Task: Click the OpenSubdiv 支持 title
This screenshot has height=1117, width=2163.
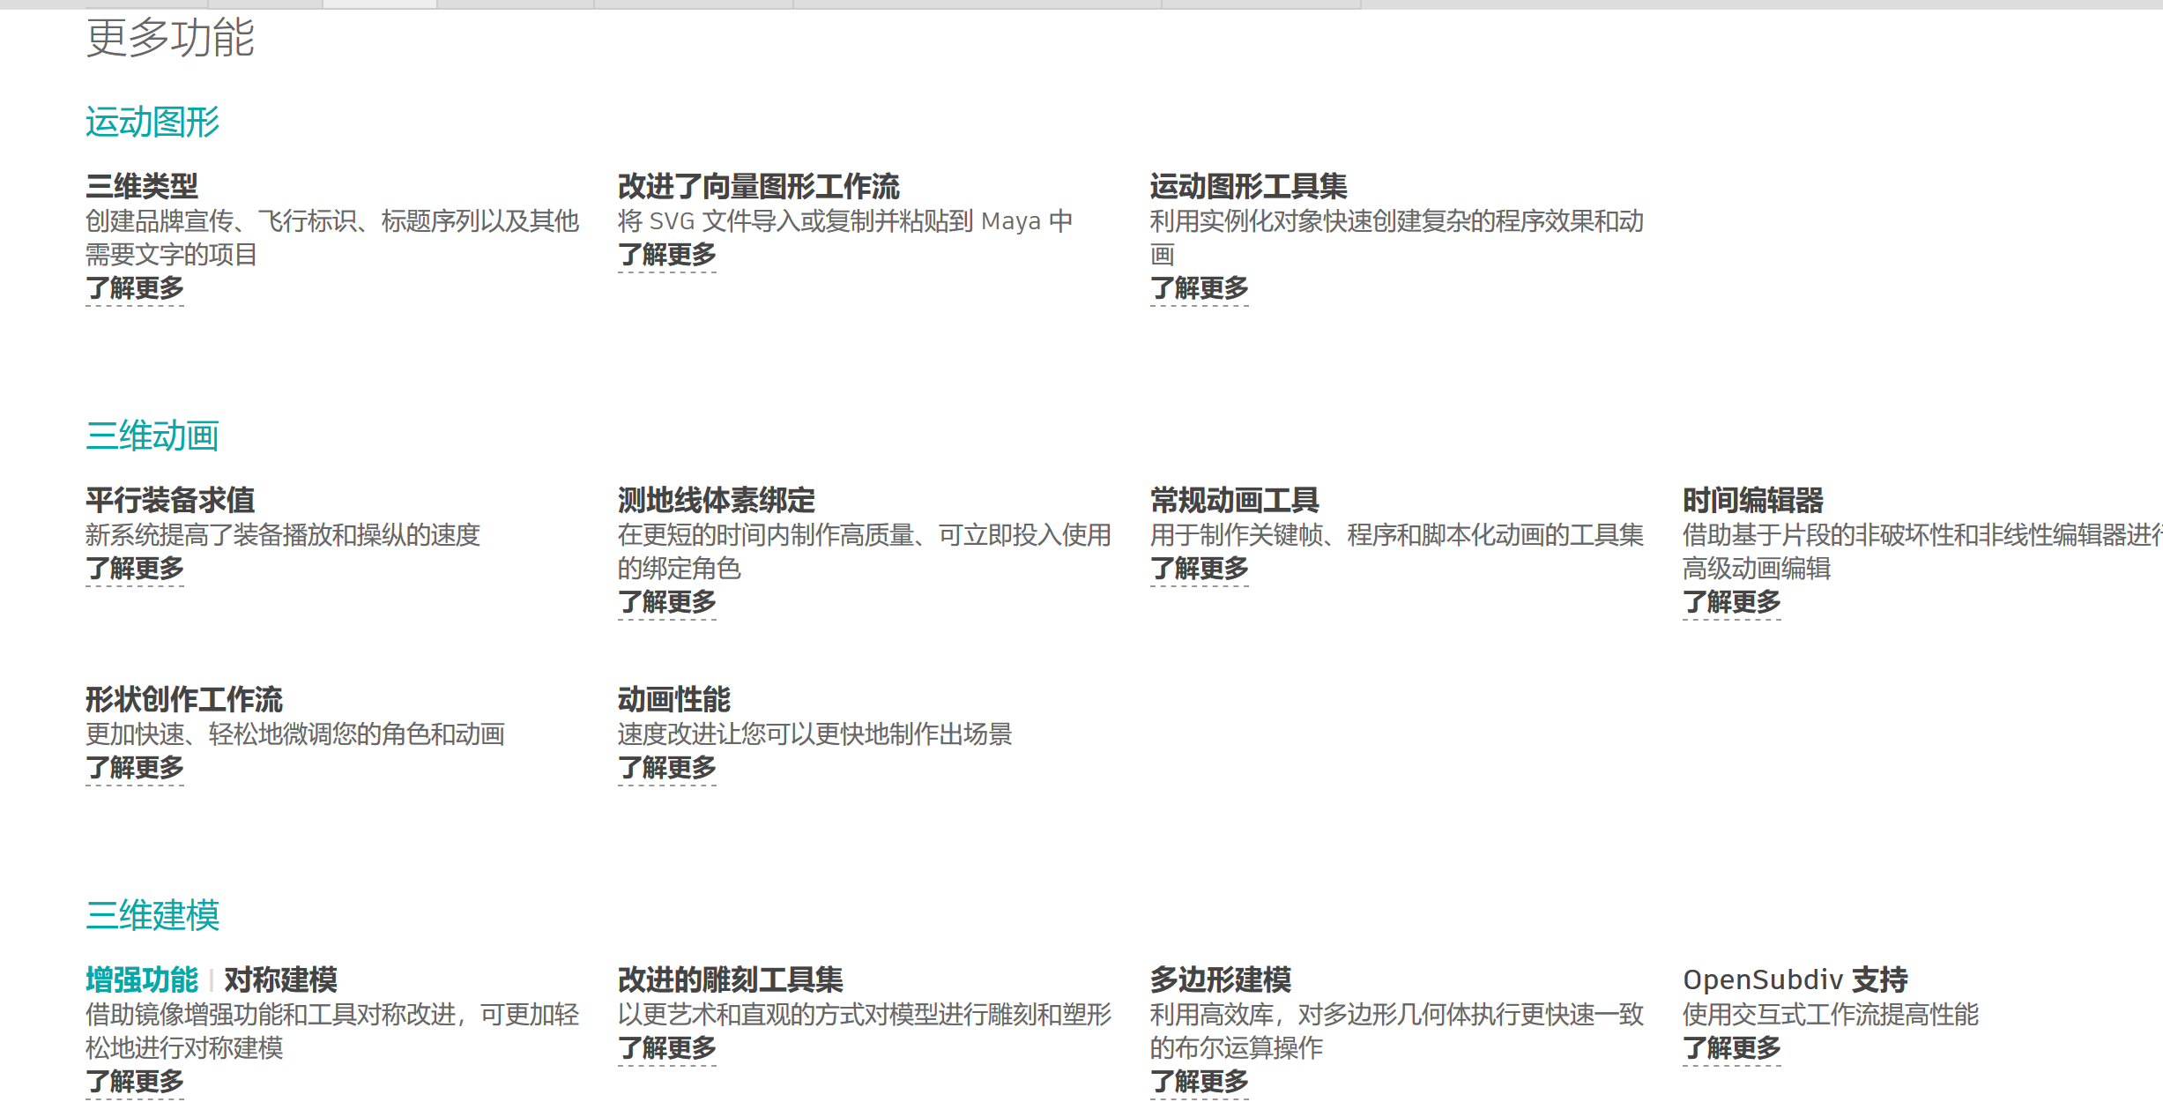Action: [x=1795, y=979]
